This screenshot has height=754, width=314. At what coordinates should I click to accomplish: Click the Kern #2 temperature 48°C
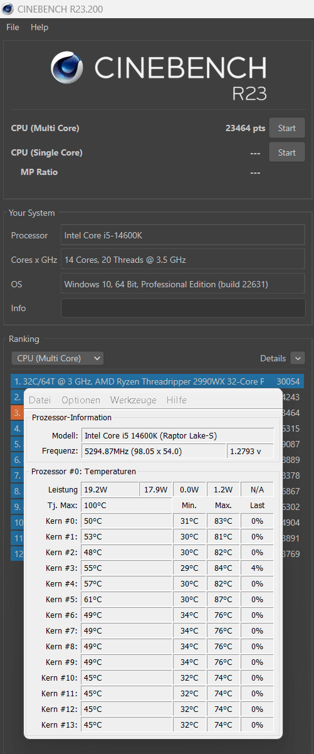coord(126,552)
